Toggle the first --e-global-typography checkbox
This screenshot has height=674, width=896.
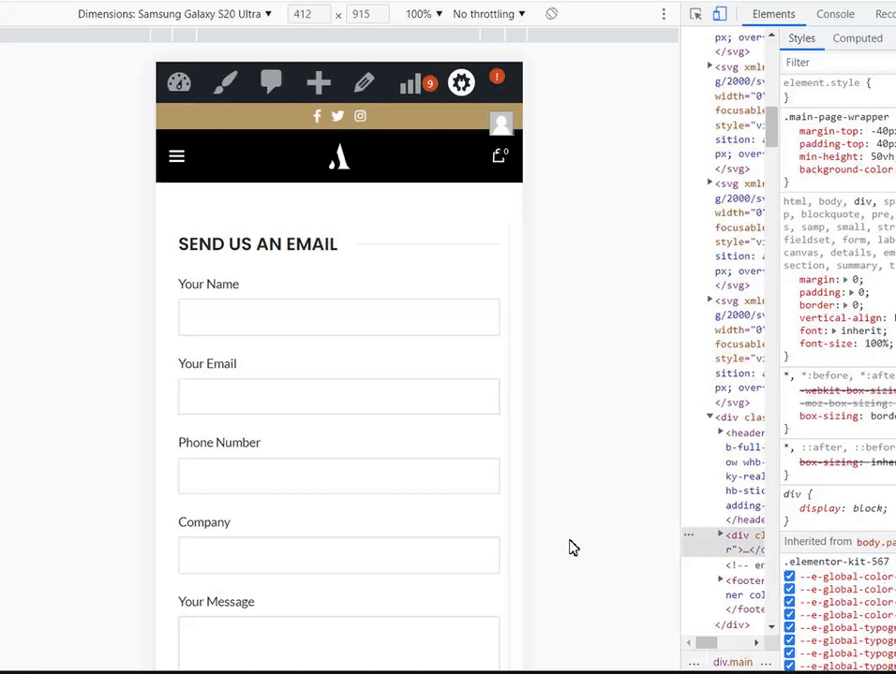[789, 627]
